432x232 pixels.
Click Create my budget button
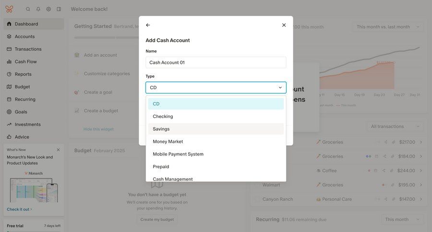pyautogui.click(x=157, y=220)
